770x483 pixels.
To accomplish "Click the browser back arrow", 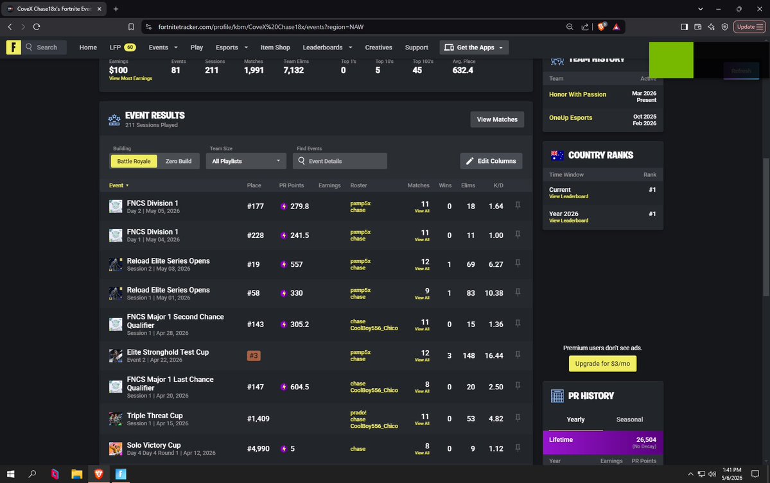I will point(10,27).
